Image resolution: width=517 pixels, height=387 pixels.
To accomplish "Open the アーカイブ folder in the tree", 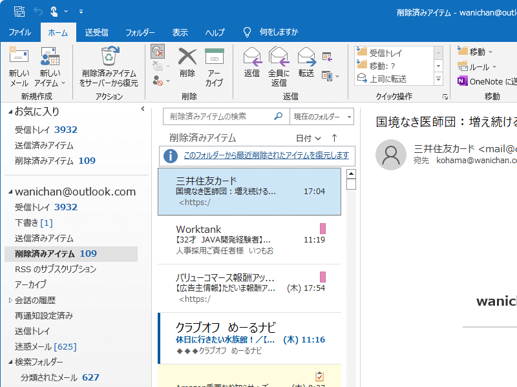I will click(x=30, y=284).
